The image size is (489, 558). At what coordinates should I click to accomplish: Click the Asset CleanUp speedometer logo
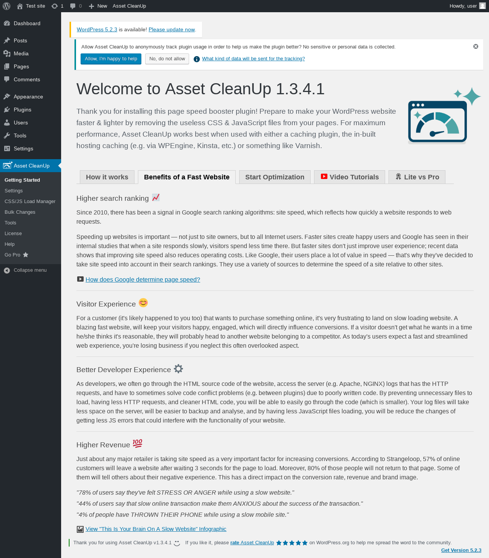click(x=444, y=116)
